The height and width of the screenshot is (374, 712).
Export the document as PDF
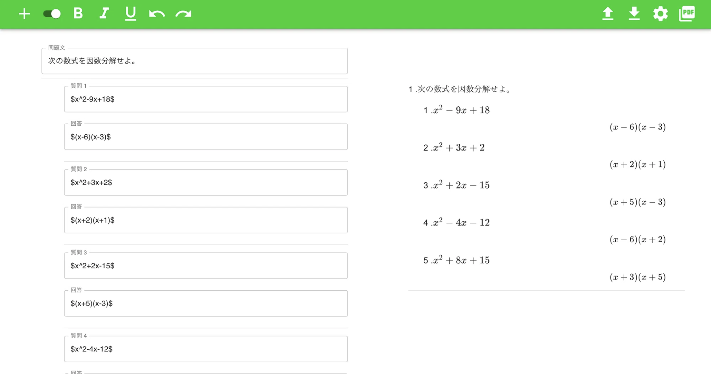click(x=687, y=14)
